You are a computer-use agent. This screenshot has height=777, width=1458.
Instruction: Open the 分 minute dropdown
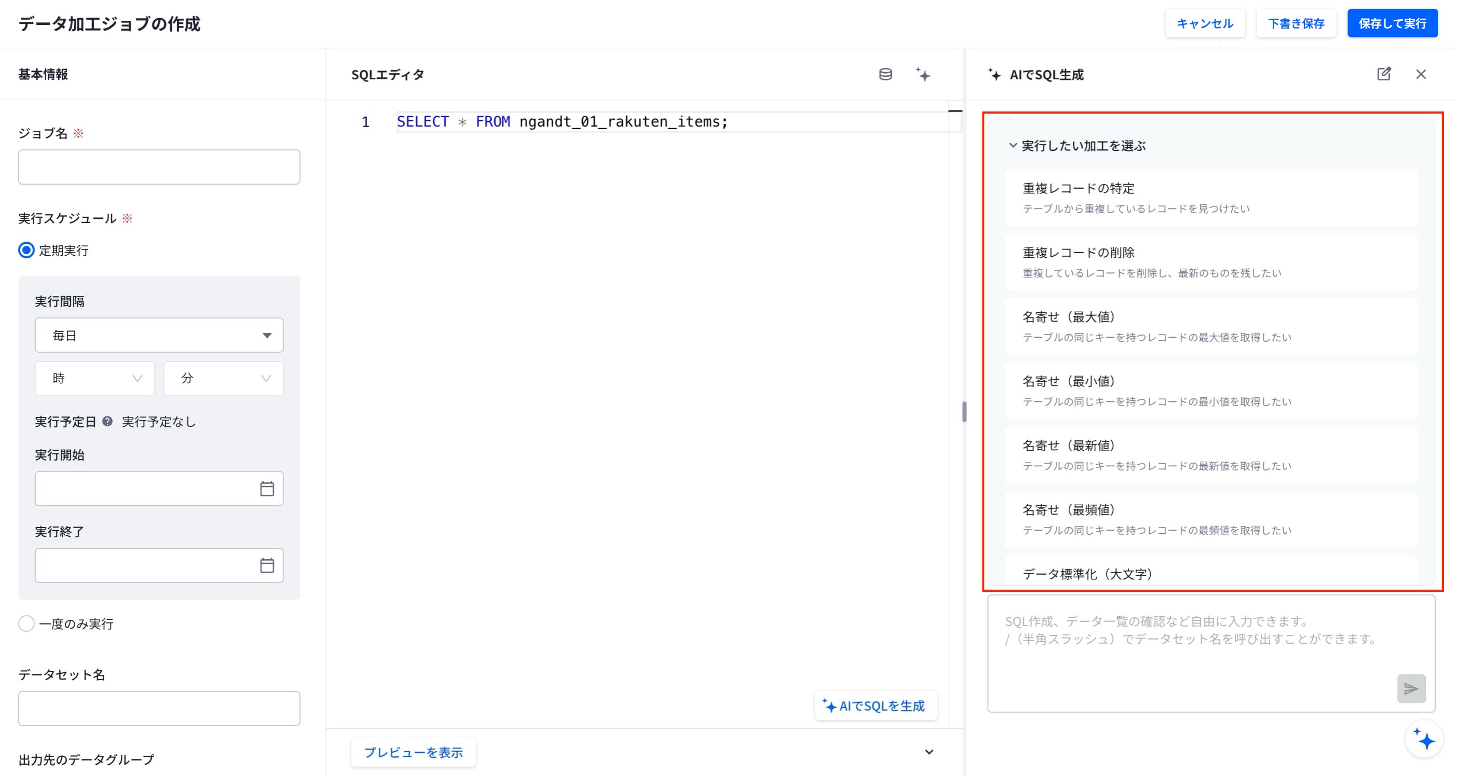click(224, 378)
